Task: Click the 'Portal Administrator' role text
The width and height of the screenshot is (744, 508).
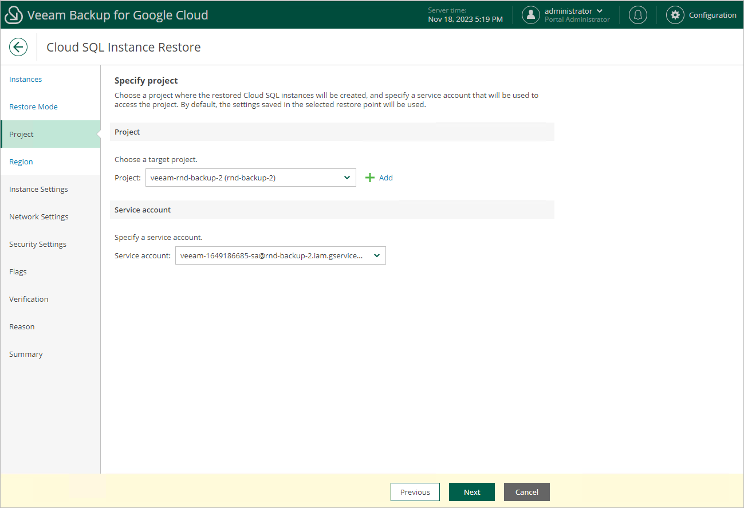Action: [577, 19]
